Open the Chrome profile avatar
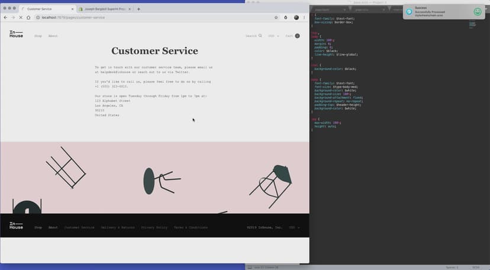The image size is (490, 270). pyautogui.click(x=296, y=18)
